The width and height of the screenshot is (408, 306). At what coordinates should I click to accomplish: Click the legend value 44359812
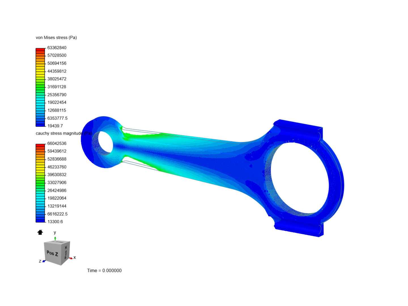click(x=57, y=71)
